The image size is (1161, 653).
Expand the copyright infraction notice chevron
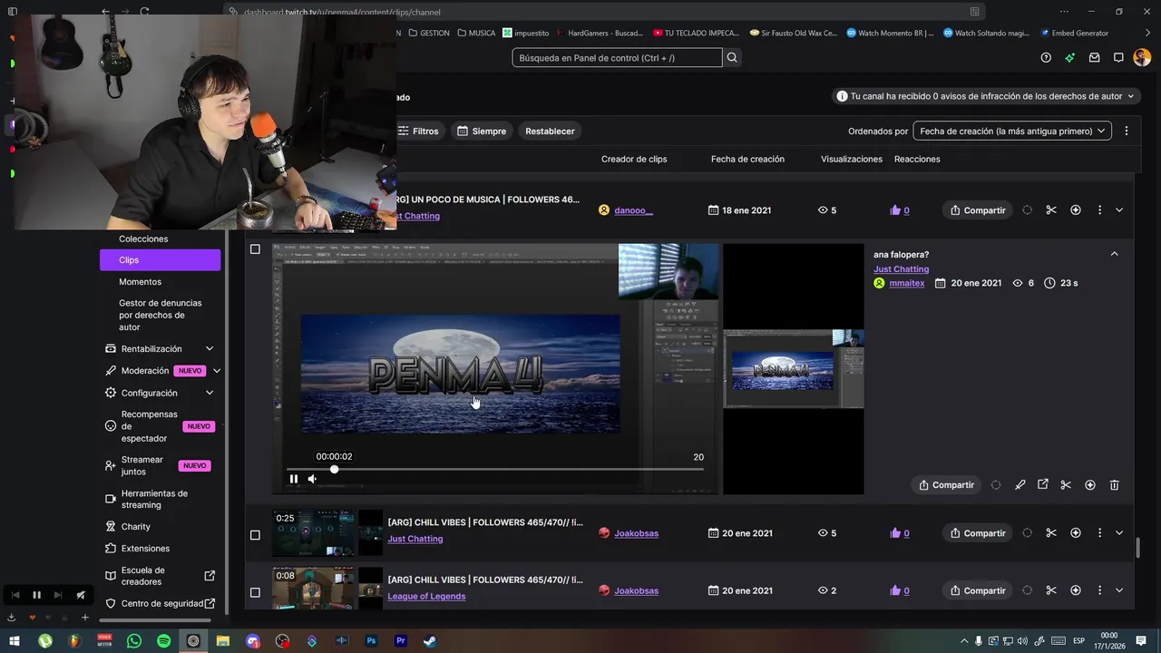[x=1131, y=96]
